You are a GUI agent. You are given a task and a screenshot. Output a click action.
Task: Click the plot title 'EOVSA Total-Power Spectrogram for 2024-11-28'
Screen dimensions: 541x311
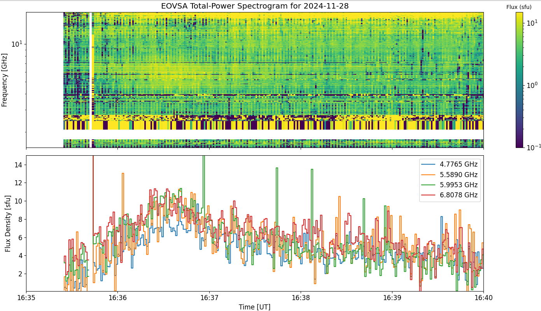pyautogui.click(x=255, y=6)
